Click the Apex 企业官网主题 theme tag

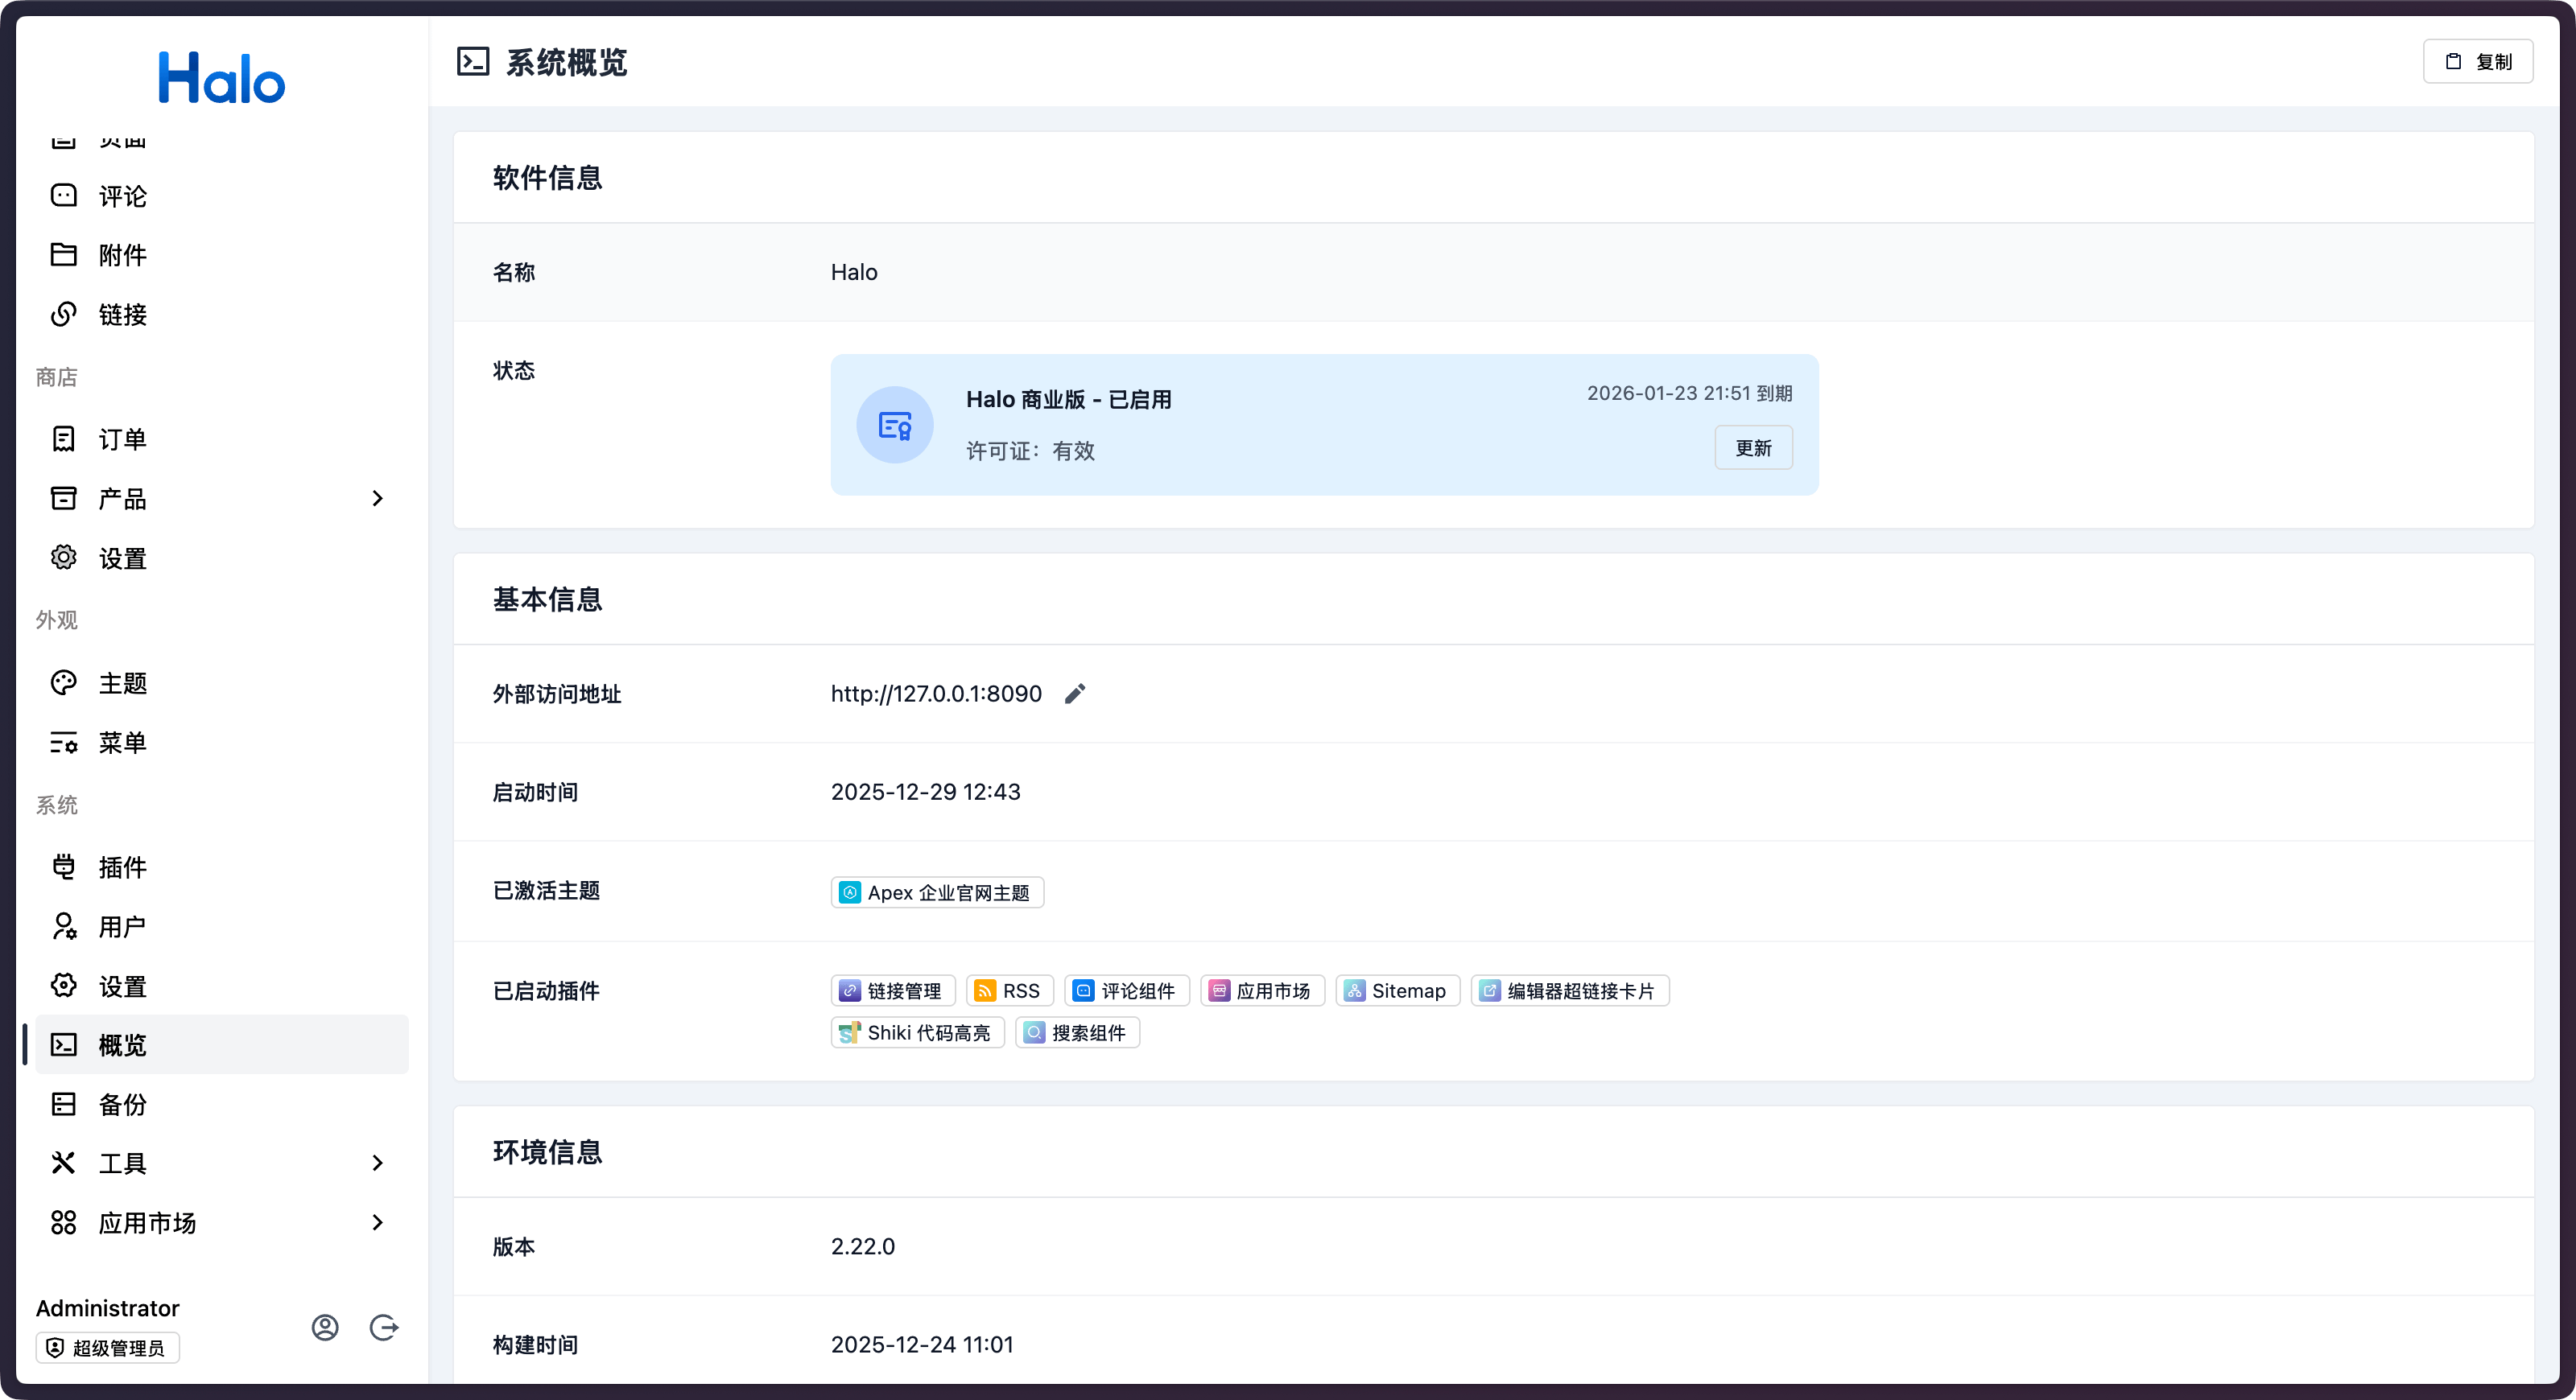click(x=937, y=892)
